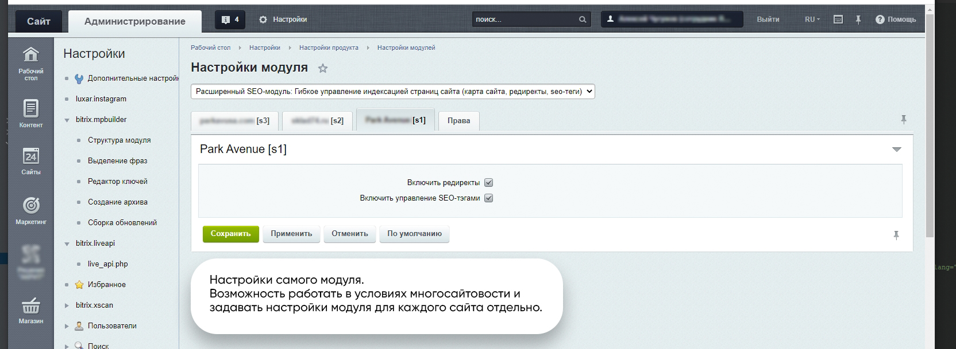Screen dimensions: 956x349
Task: Click into the поиск input field
Action: pyautogui.click(x=523, y=19)
